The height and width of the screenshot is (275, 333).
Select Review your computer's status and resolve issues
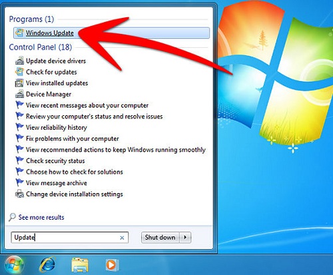point(94,117)
